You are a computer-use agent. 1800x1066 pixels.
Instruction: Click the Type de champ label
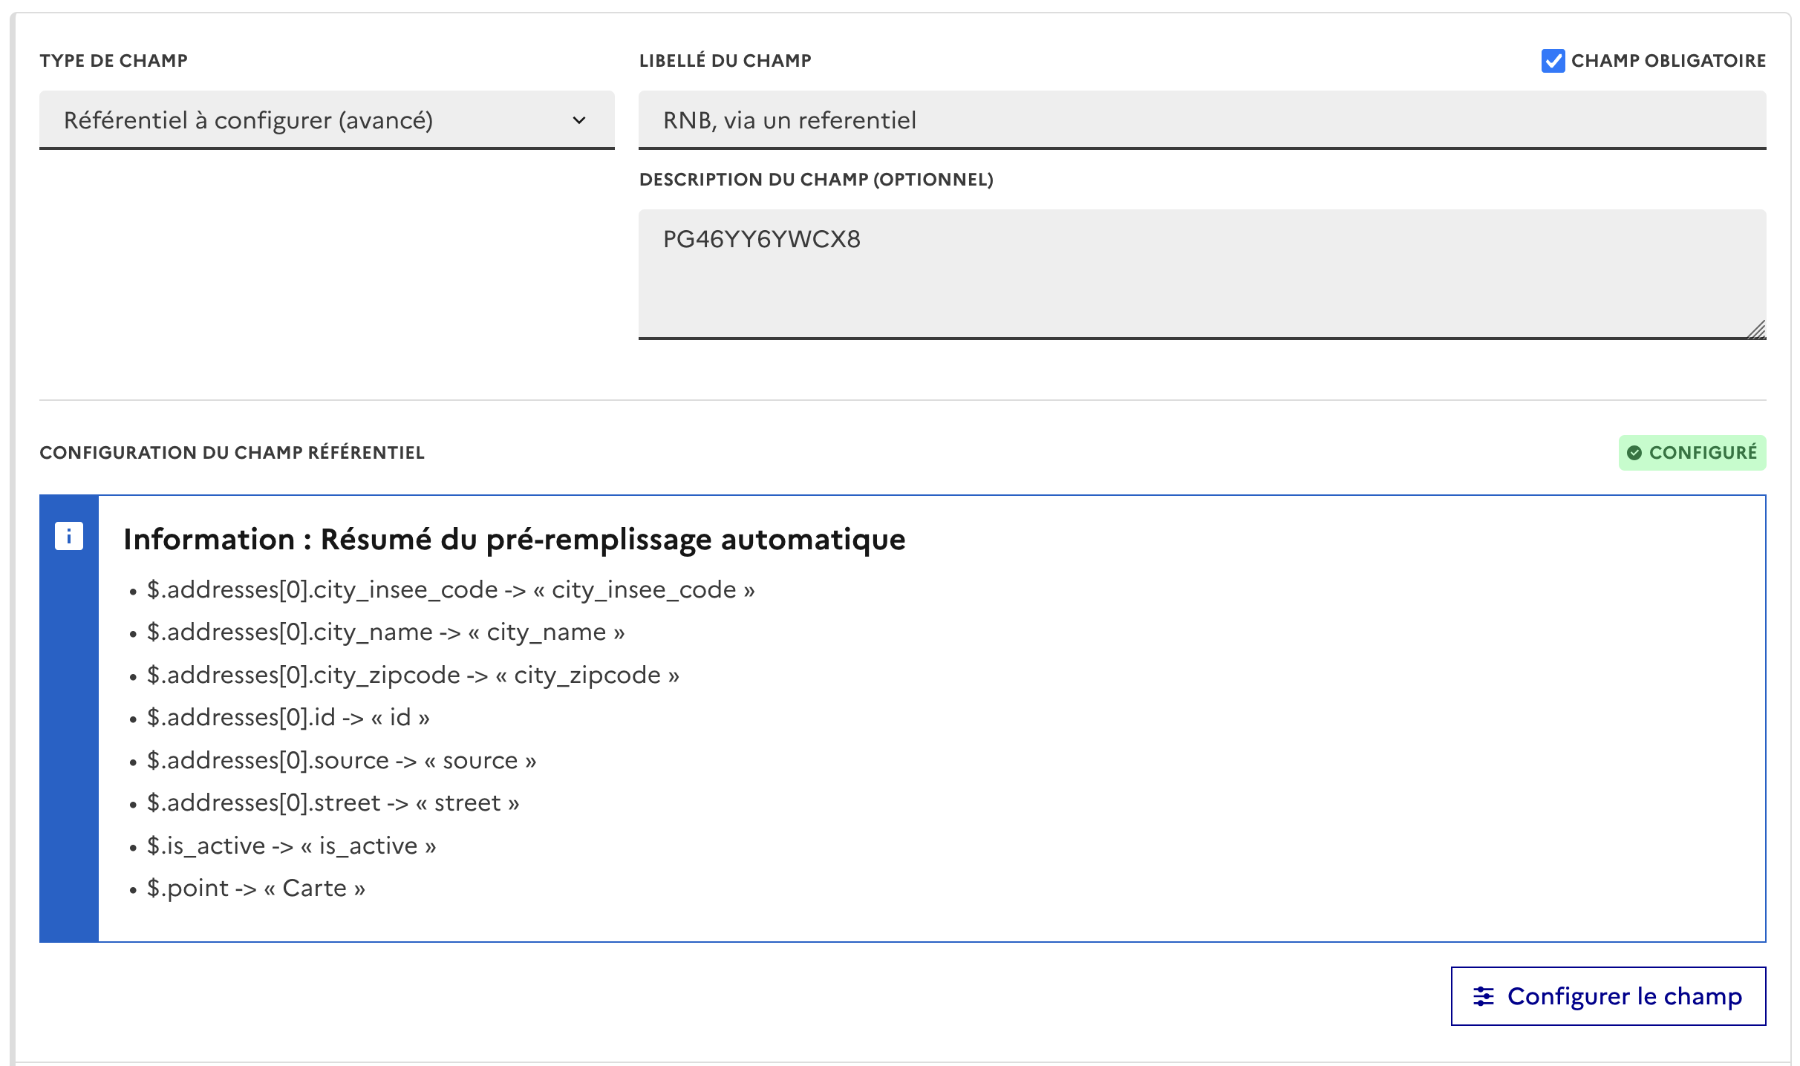coord(114,61)
